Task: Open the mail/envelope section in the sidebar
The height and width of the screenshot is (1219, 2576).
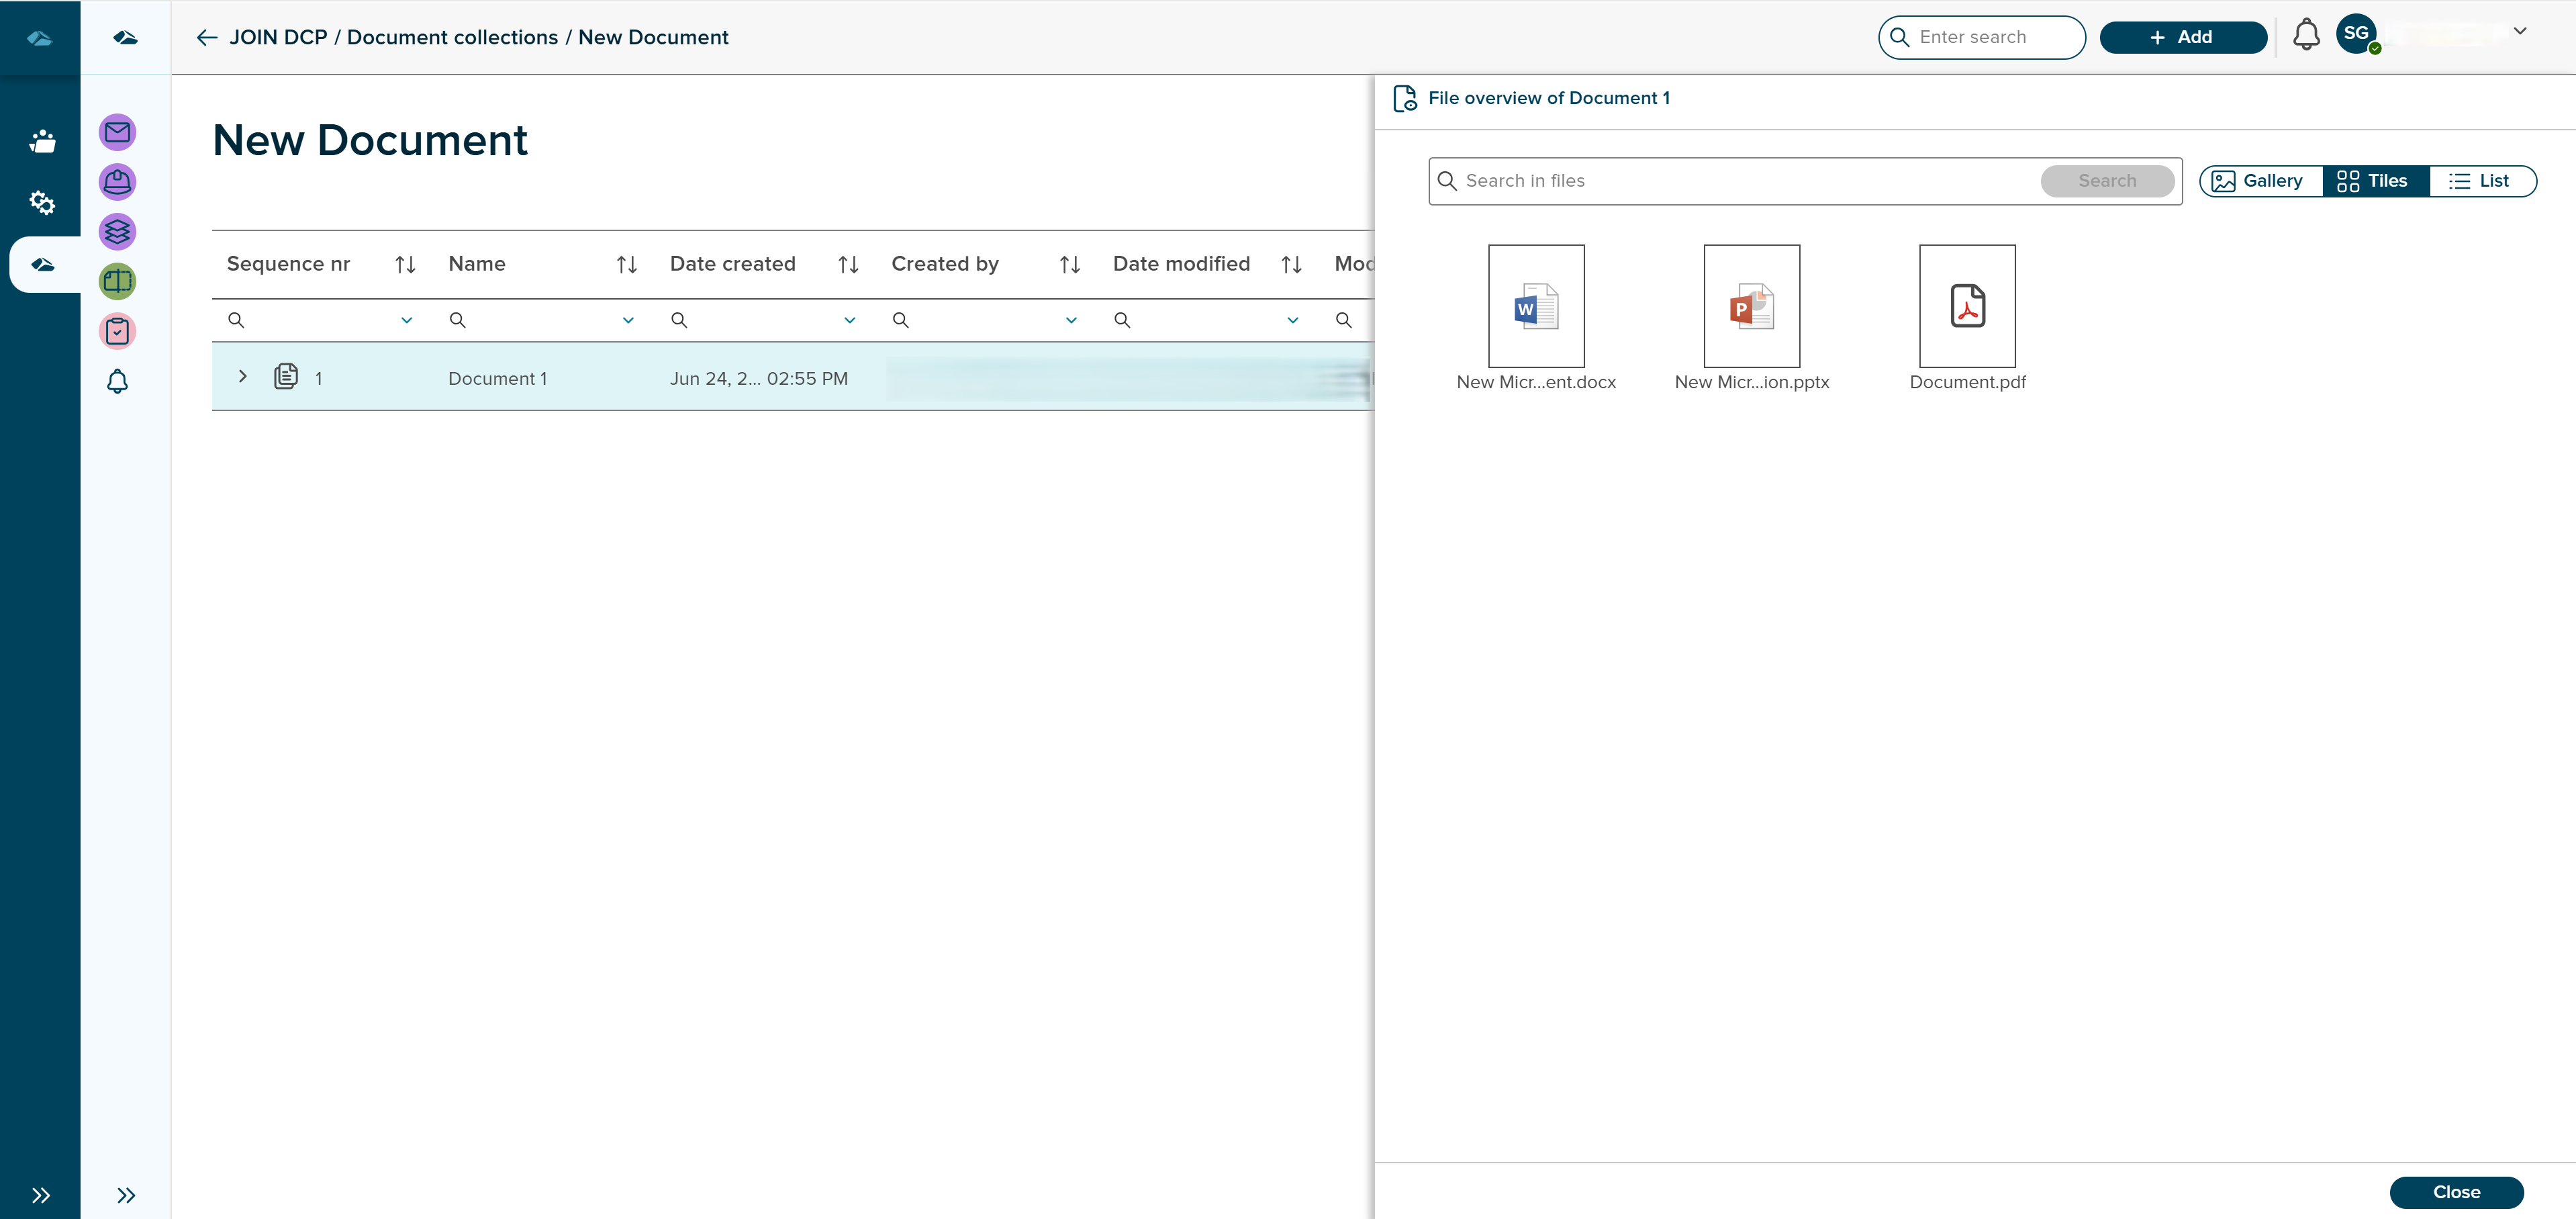Action: click(117, 132)
